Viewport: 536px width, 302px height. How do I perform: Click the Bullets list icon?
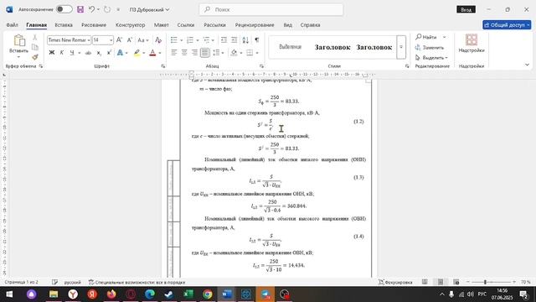173,40
